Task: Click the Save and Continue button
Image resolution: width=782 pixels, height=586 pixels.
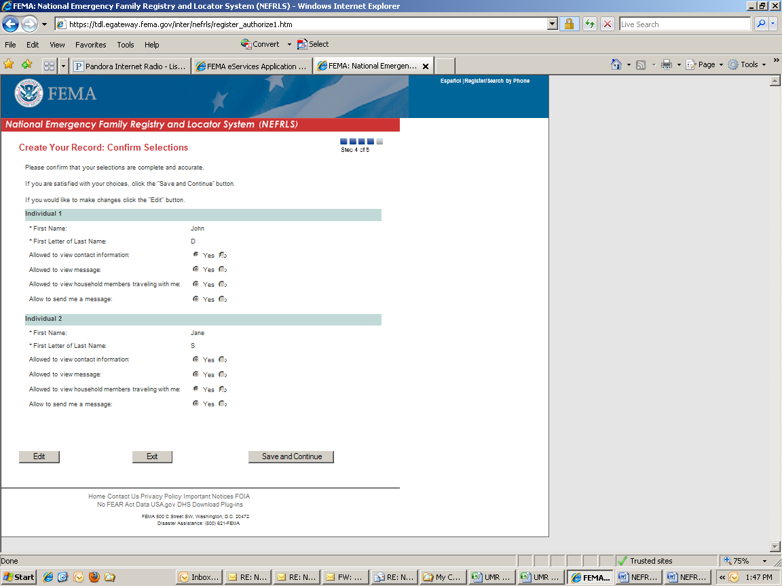Action: (x=291, y=456)
